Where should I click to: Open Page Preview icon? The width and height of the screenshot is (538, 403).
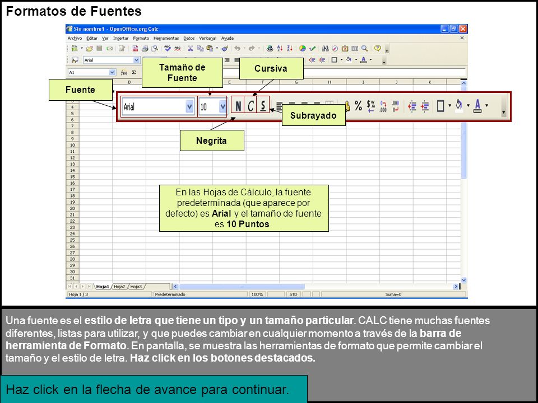[x=155, y=49]
